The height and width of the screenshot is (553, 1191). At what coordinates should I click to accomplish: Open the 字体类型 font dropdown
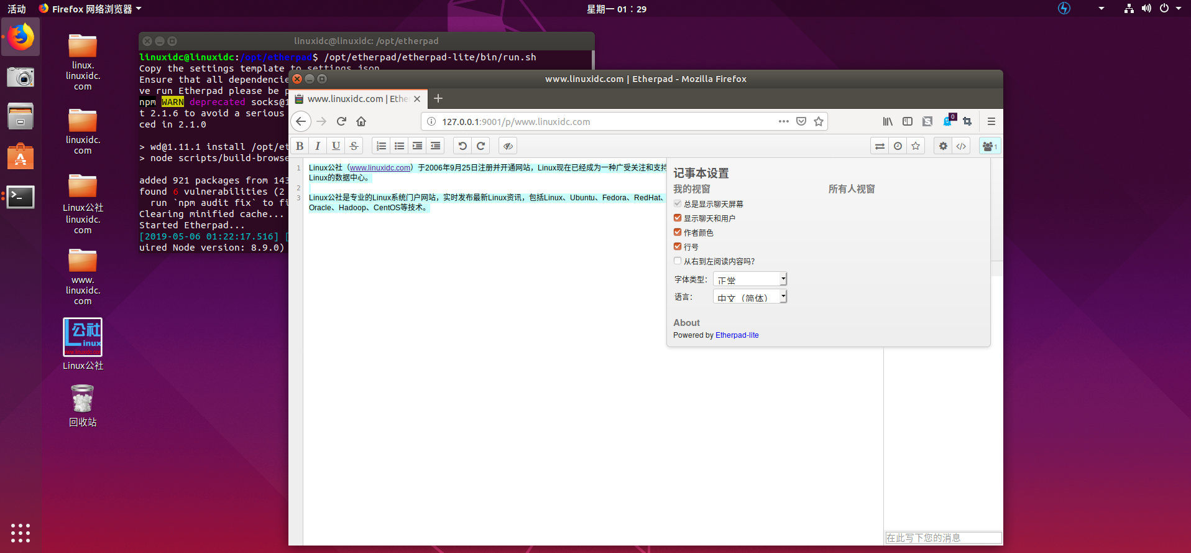[750, 279]
